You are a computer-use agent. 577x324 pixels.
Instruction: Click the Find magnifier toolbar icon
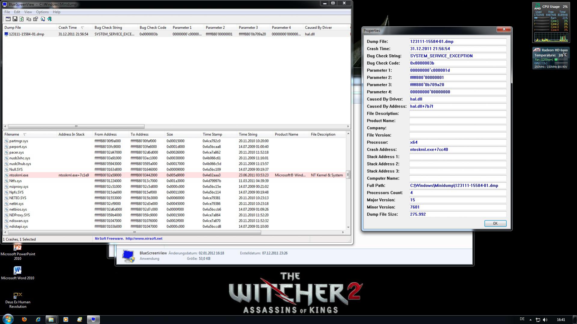[x=43, y=19]
